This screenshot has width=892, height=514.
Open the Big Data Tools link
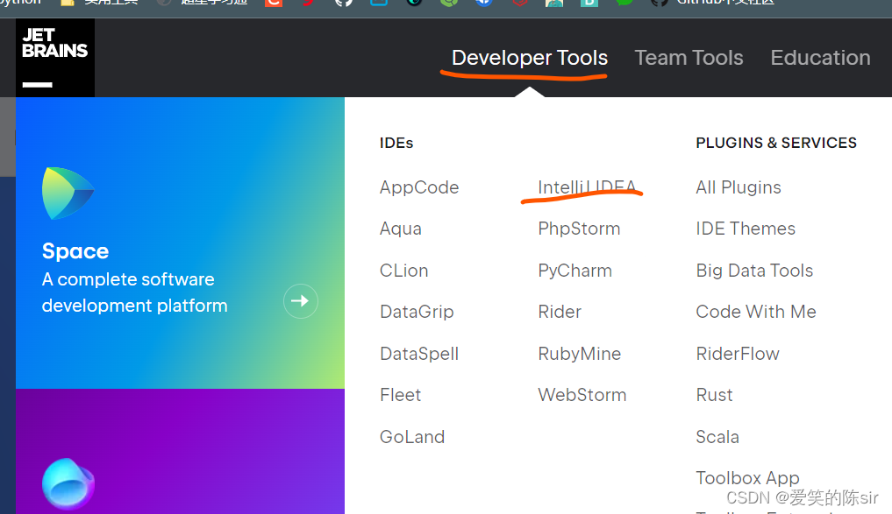[755, 271]
